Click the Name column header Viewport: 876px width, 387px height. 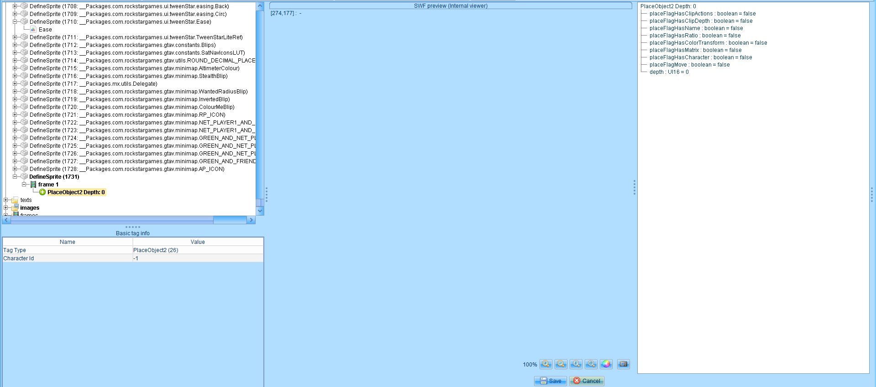pos(68,242)
